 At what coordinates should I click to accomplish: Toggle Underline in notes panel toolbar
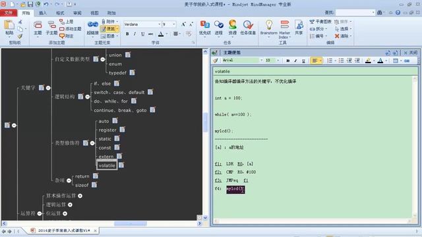(303, 61)
